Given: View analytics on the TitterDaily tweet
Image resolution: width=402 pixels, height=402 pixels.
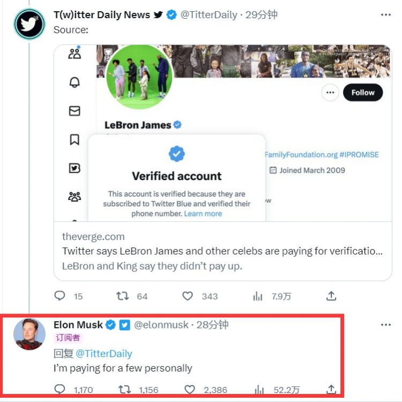Looking at the screenshot, I should [x=258, y=296].
